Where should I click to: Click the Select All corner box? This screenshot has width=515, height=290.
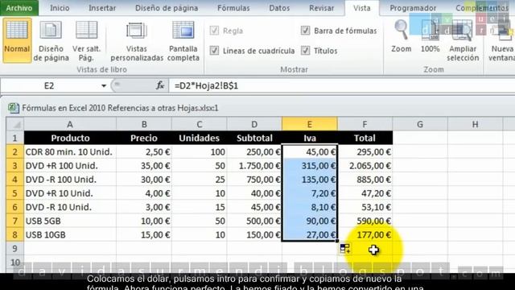[14, 124]
